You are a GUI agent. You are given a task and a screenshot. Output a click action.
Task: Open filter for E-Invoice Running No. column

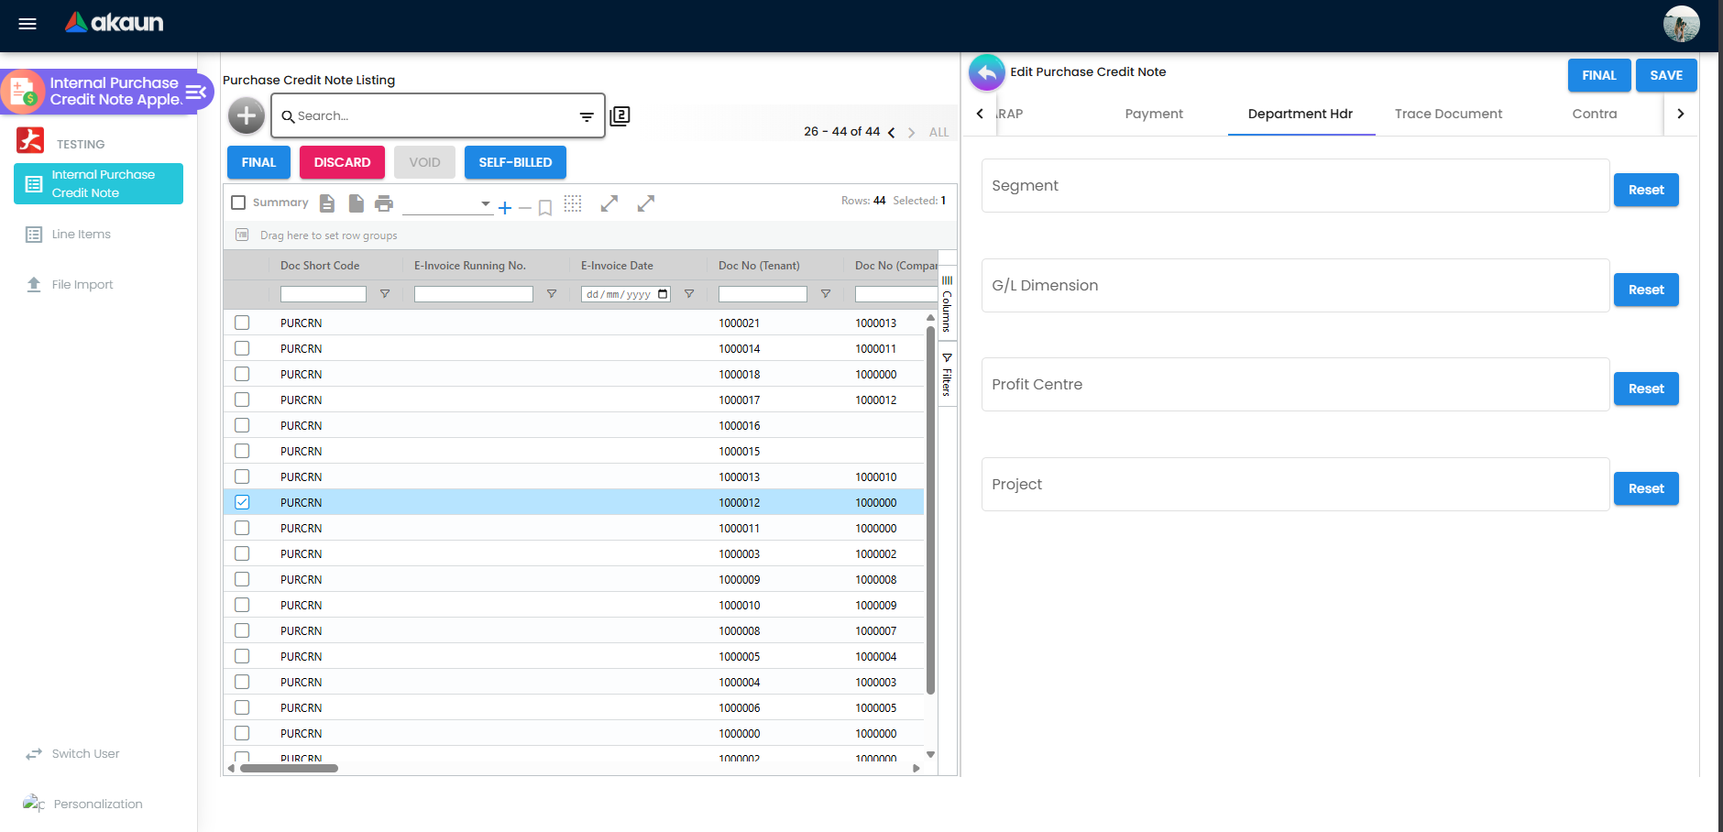coord(552,294)
